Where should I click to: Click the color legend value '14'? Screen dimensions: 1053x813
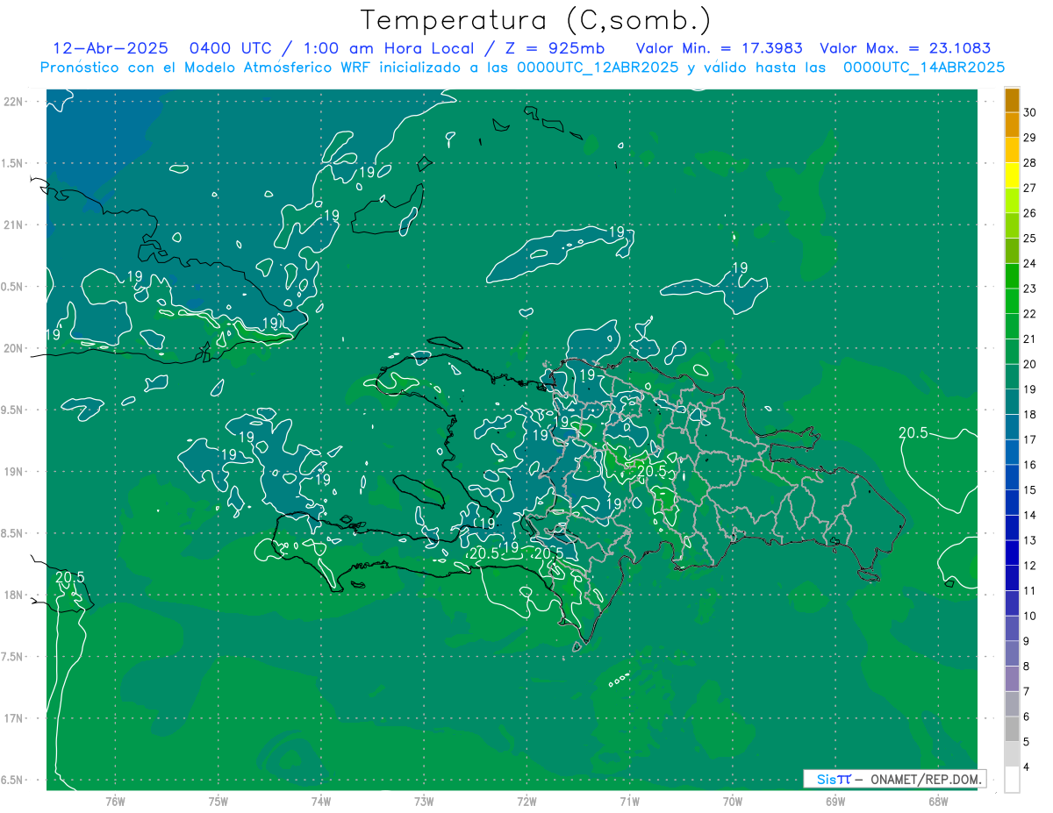pyautogui.click(x=1030, y=516)
